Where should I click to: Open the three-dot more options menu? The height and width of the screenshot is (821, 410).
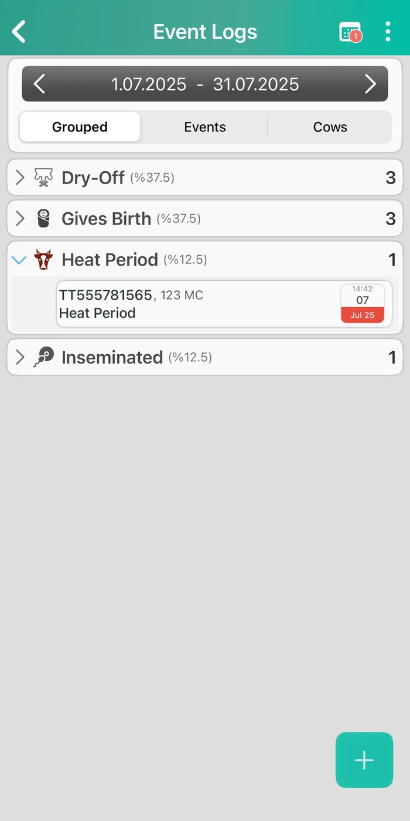pos(388,32)
